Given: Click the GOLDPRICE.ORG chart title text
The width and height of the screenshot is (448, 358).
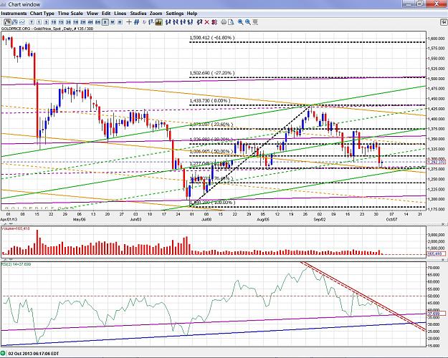Looking at the screenshot, I should (47, 29).
